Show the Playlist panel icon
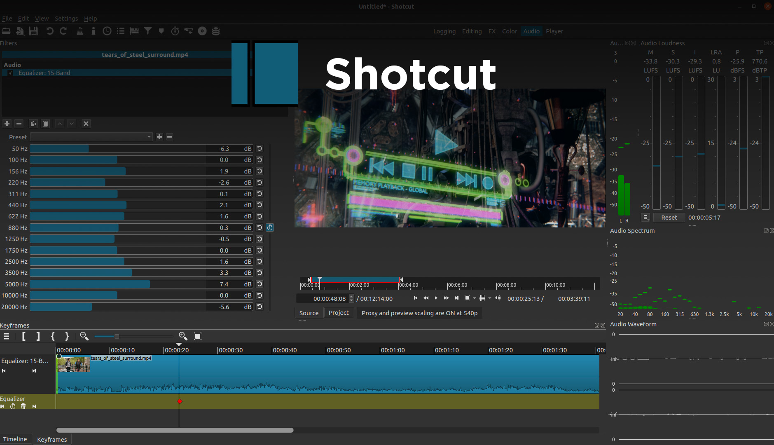774x445 pixels. (x=121, y=31)
